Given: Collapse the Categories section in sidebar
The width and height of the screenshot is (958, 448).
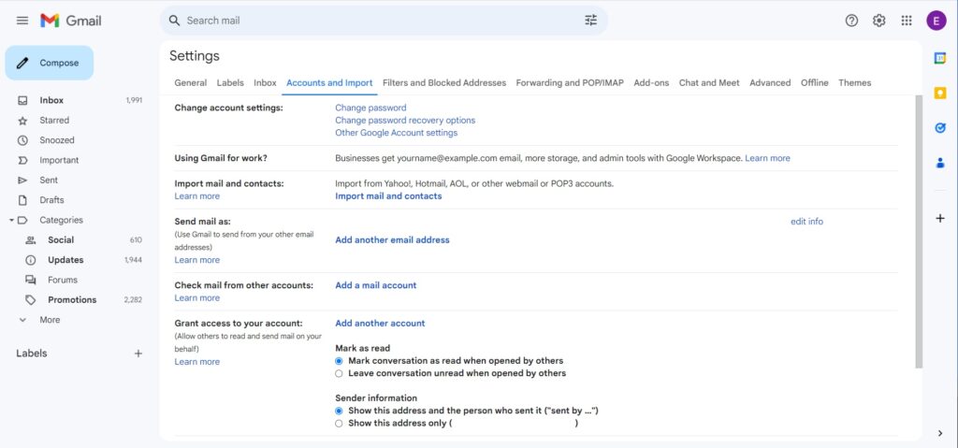Looking at the screenshot, I should 11,220.
